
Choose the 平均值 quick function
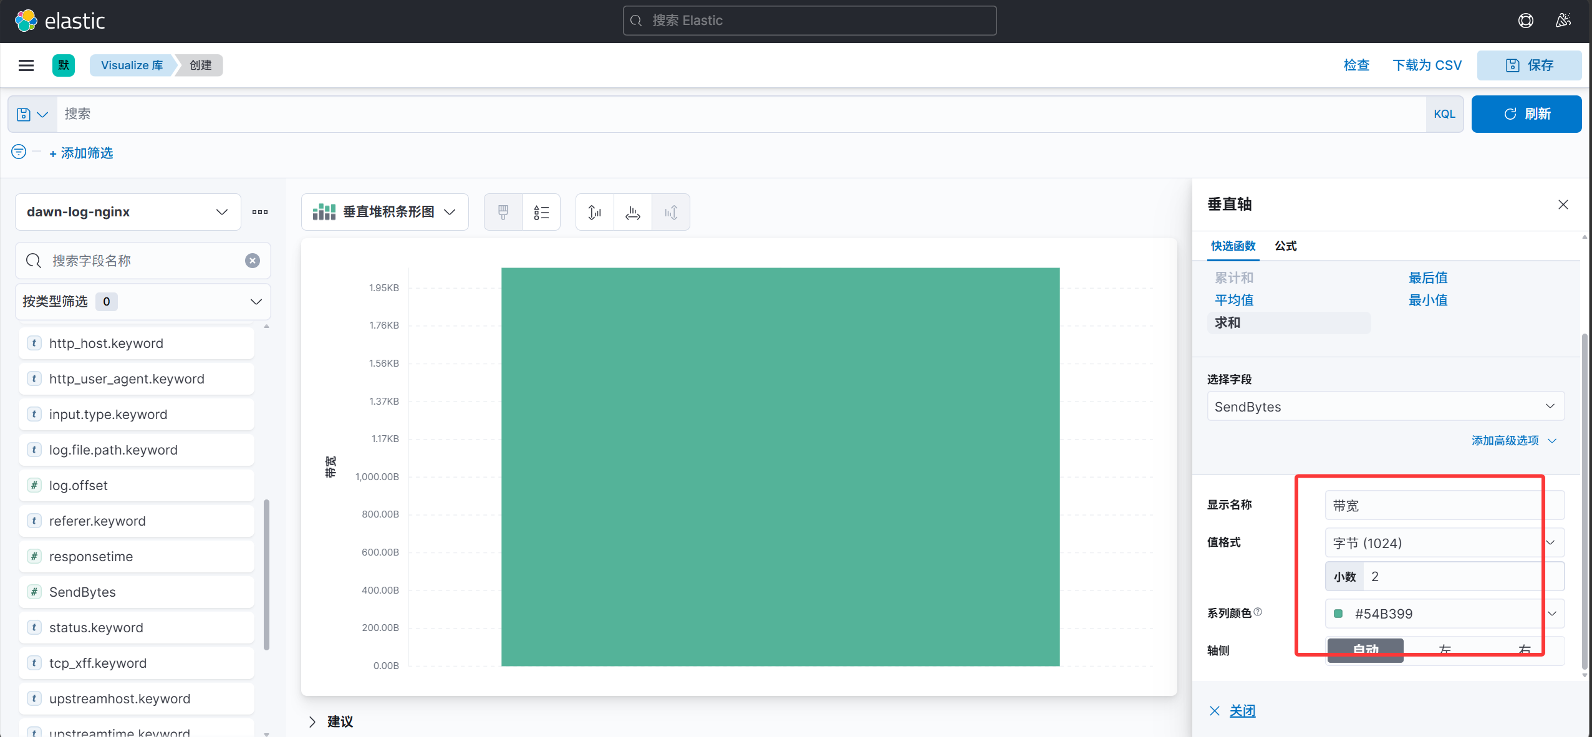(x=1234, y=300)
